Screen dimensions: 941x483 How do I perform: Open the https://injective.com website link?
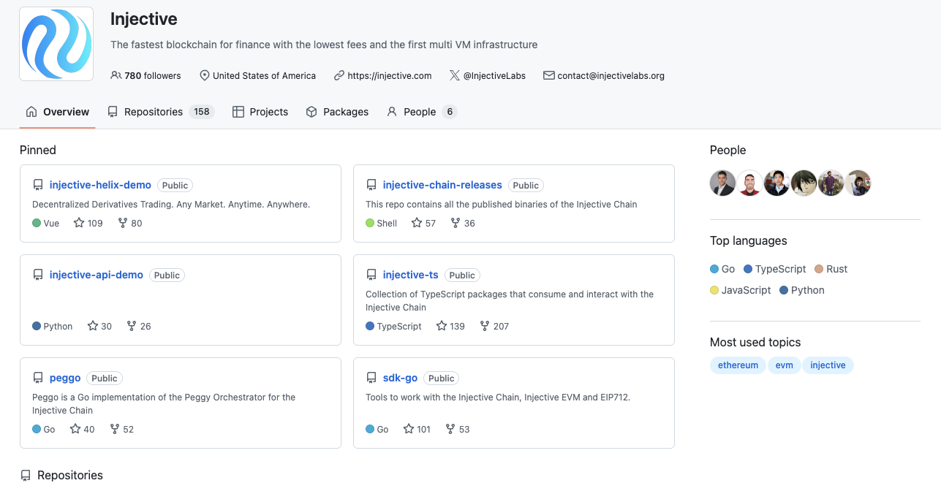click(389, 75)
